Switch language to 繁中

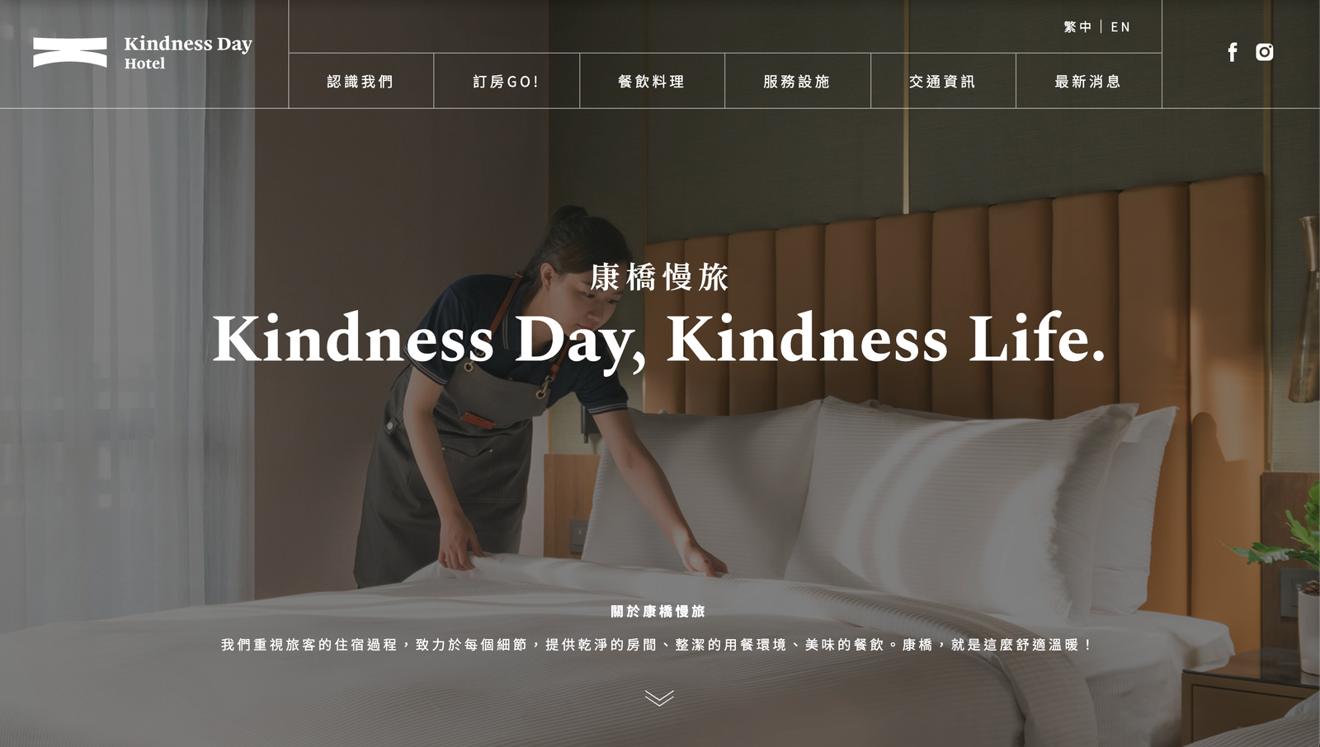pyautogui.click(x=1077, y=27)
